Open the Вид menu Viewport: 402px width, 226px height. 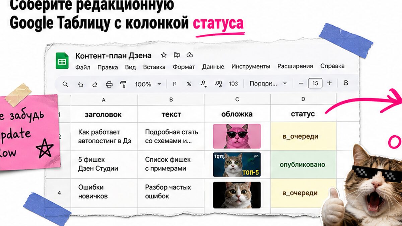[x=130, y=67]
